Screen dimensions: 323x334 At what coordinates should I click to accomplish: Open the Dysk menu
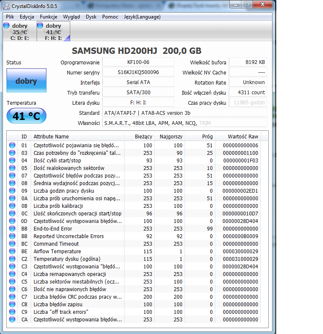pos(91,17)
